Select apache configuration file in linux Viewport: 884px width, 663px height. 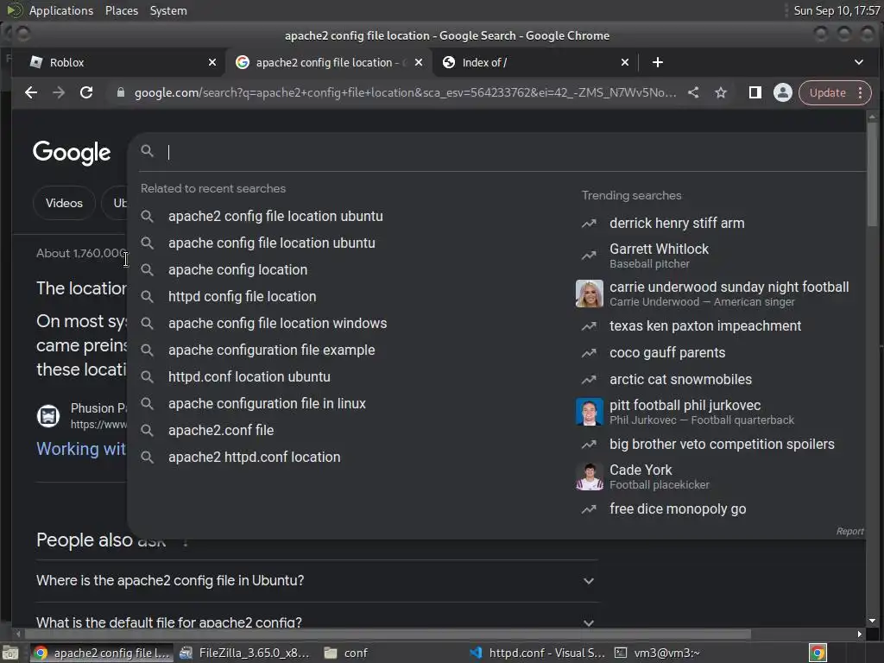[x=267, y=404]
